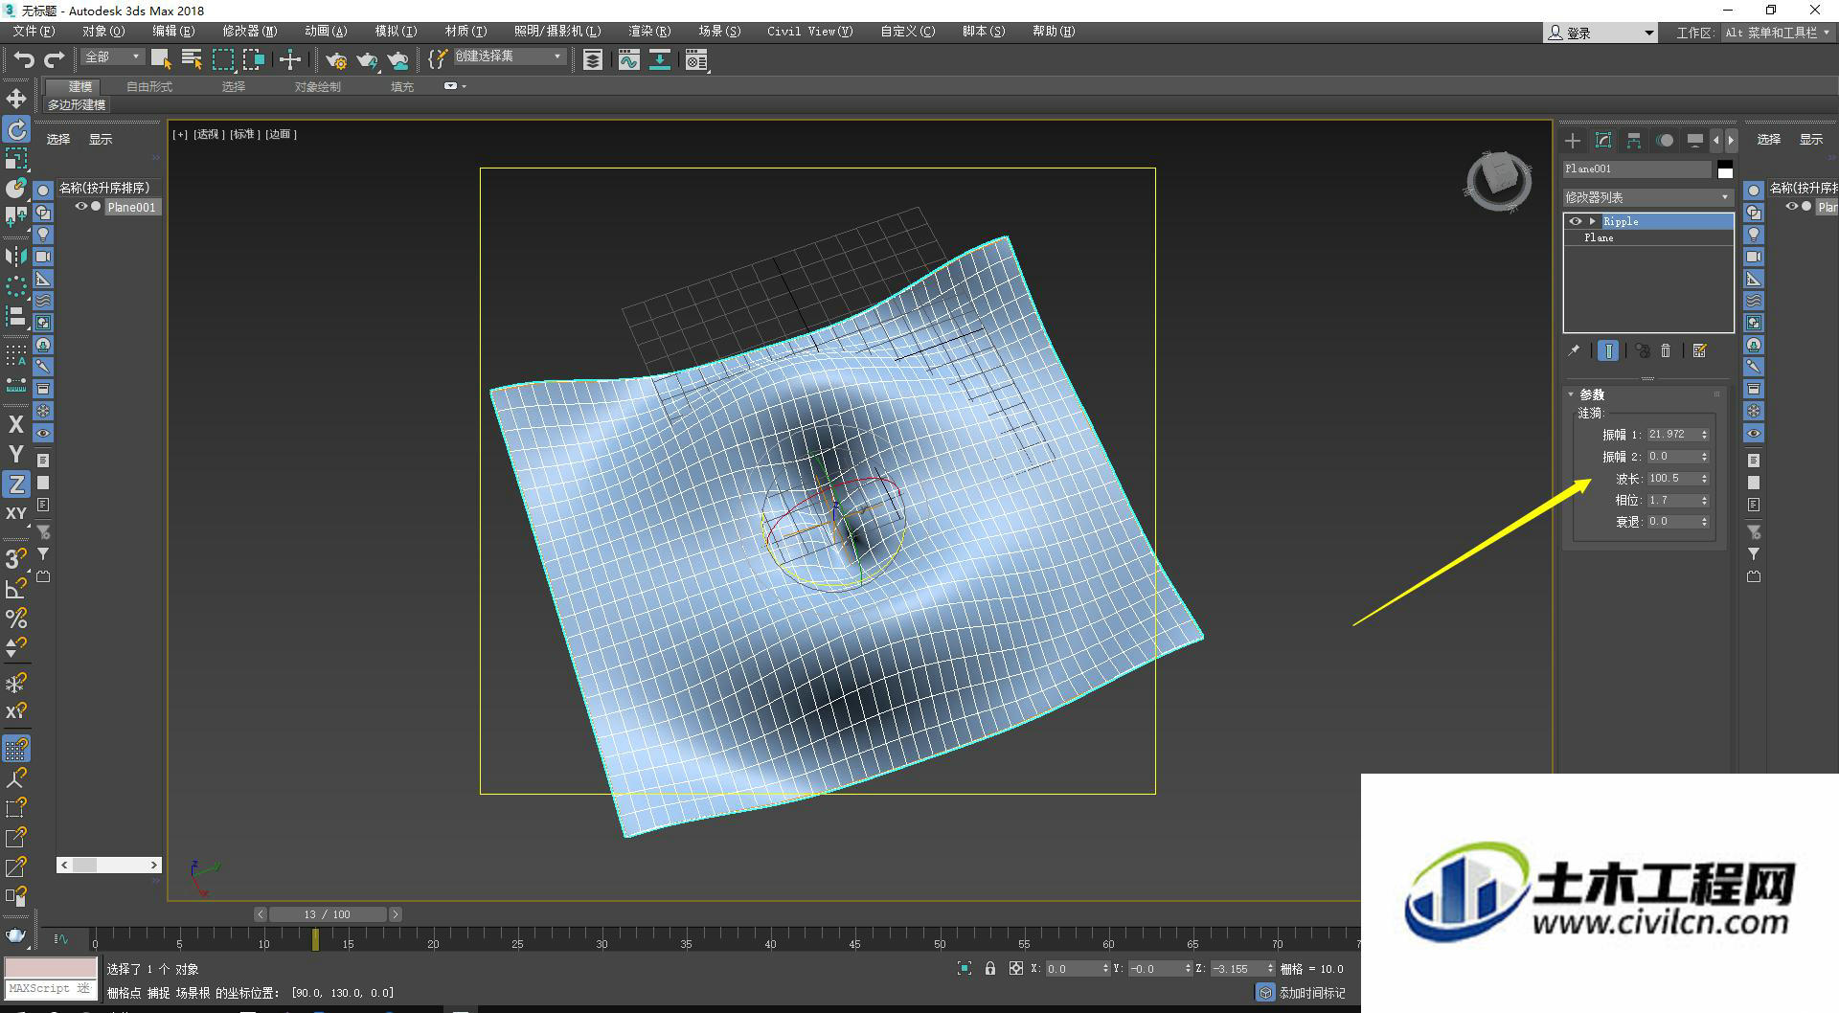The image size is (1839, 1013).
Task: Toggle selection lock padlock in status bar
Action: pos(990,969)
